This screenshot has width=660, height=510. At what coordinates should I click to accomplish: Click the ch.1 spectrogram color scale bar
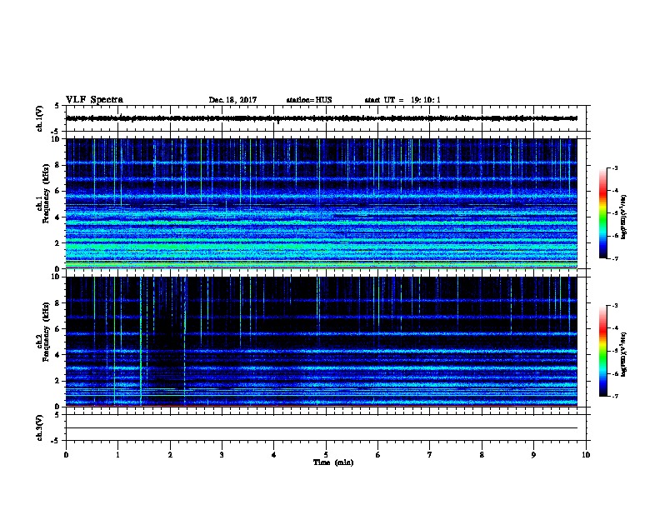[603, 213]
